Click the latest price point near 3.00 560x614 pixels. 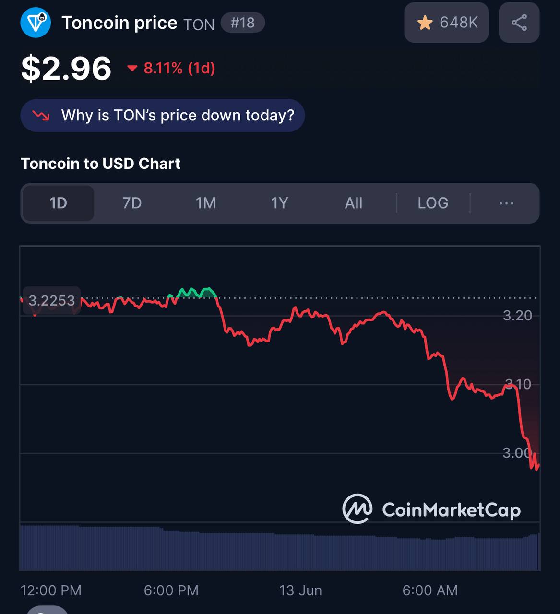pyautogui.click(x=537, y=465)
